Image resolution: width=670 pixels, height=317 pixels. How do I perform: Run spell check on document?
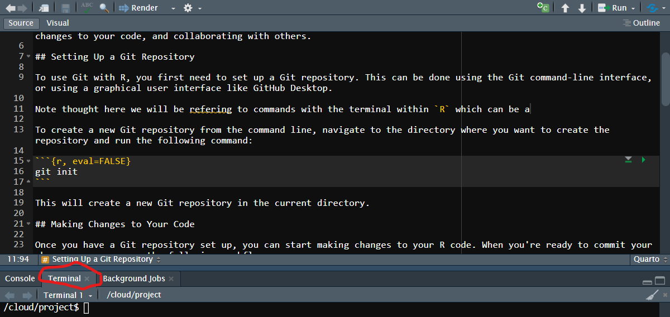coord(87,7)
